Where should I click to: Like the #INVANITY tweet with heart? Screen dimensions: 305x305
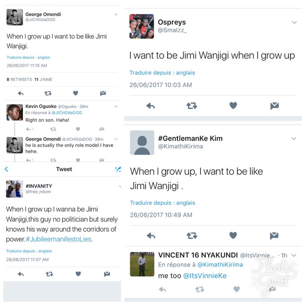coord(78,274)
